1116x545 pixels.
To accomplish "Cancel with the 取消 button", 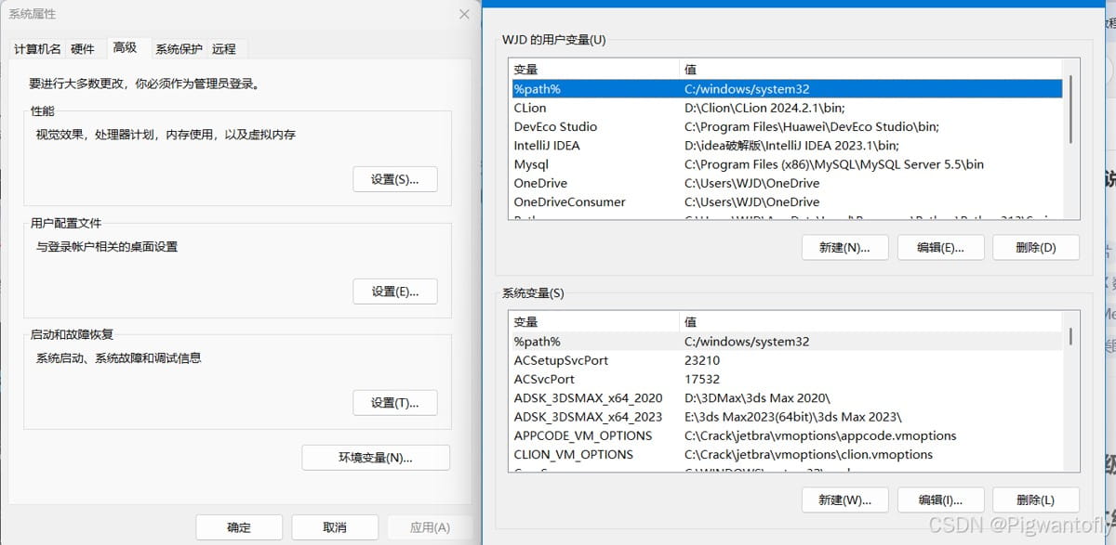I will (335, 526).
